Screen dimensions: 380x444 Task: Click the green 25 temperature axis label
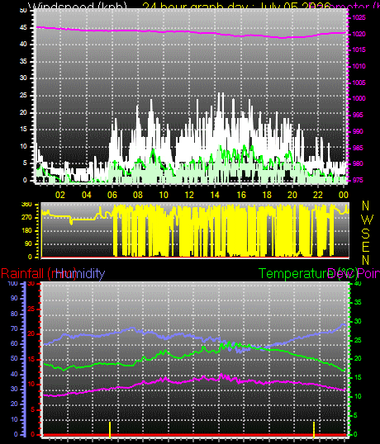(x=358, y=340)
